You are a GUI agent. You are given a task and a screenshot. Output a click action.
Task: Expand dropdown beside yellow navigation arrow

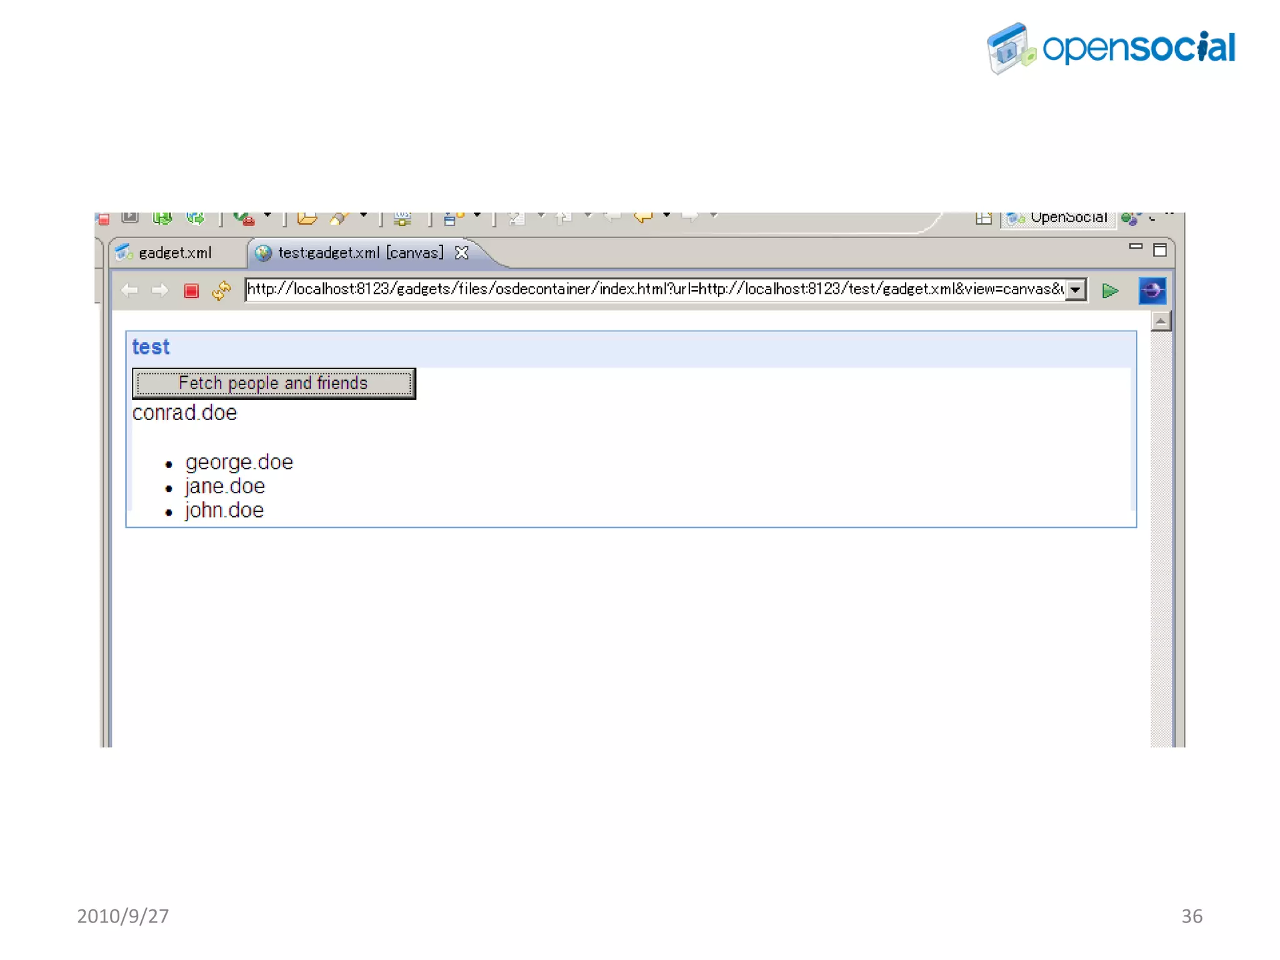point(667,216)
